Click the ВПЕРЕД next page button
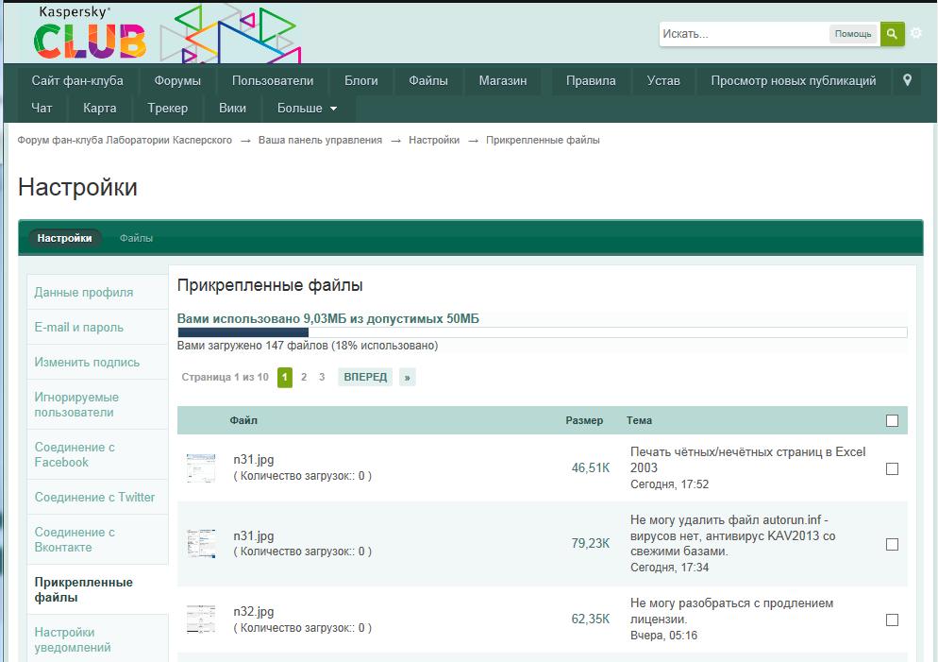This screenshot has width=938, height=662. [x=365, y=377]
